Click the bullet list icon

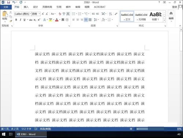click(74, 14)
